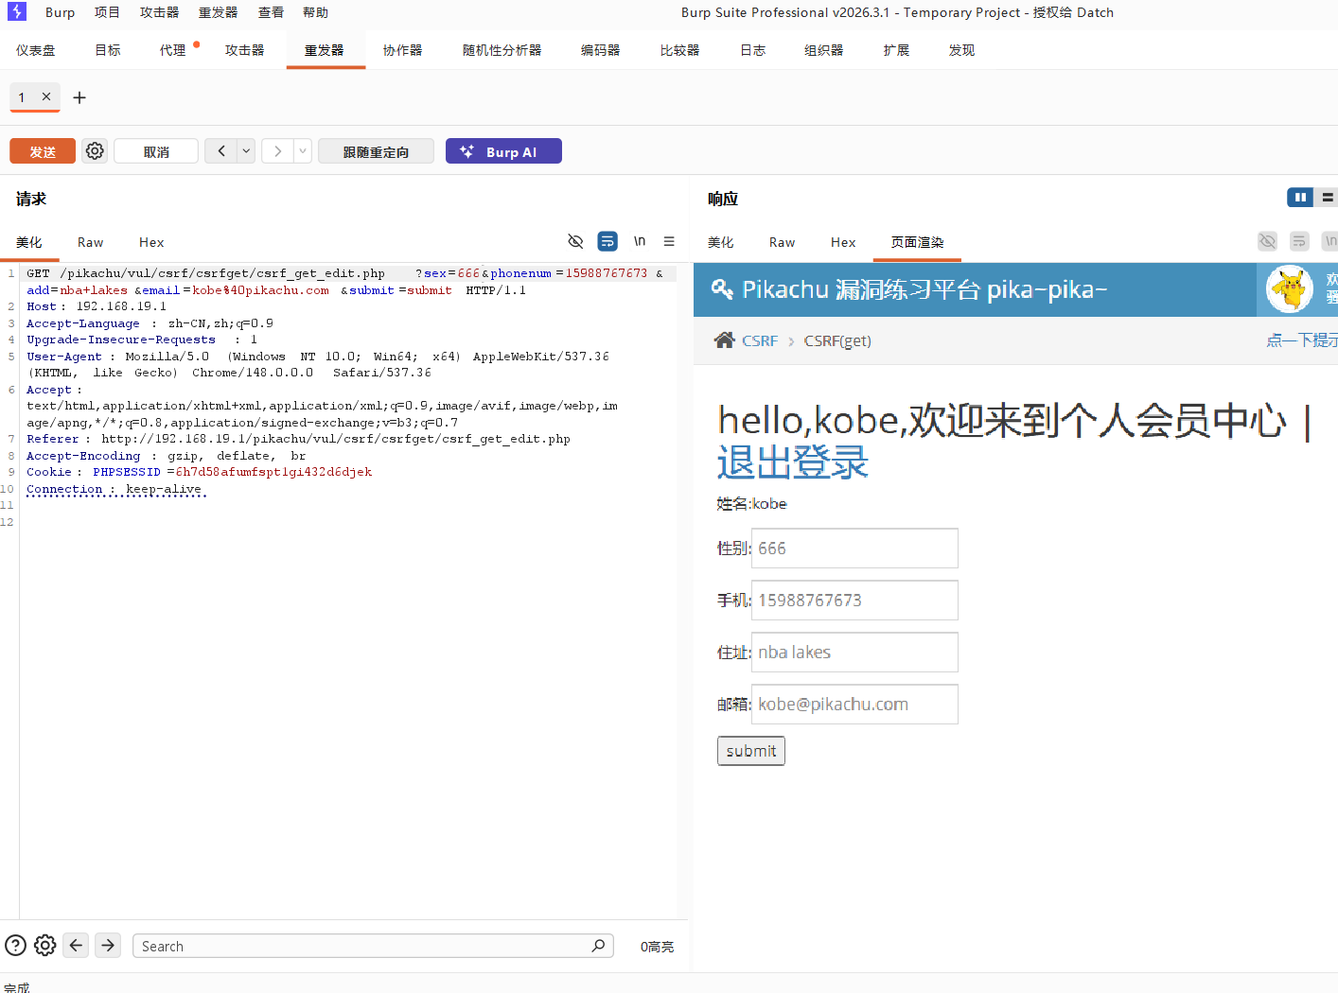Screen dimensions: 1338x993
Task: Send the request with 发送 button
Action: [x=43, y=151]
